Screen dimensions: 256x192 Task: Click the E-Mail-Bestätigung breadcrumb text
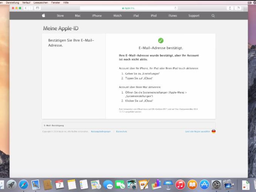(x=54, y=125)
